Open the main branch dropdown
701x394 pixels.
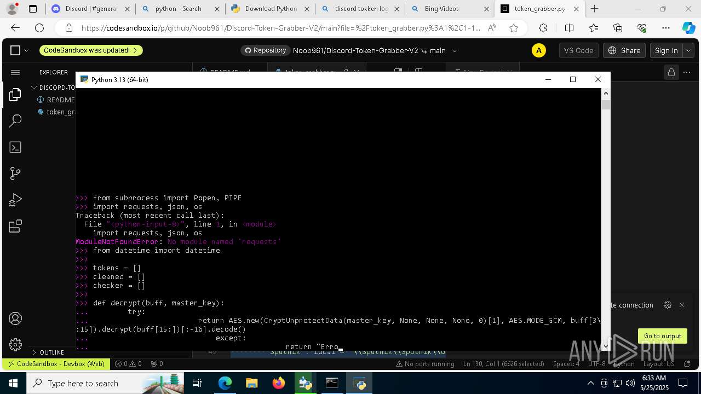[x=438, y=50]
